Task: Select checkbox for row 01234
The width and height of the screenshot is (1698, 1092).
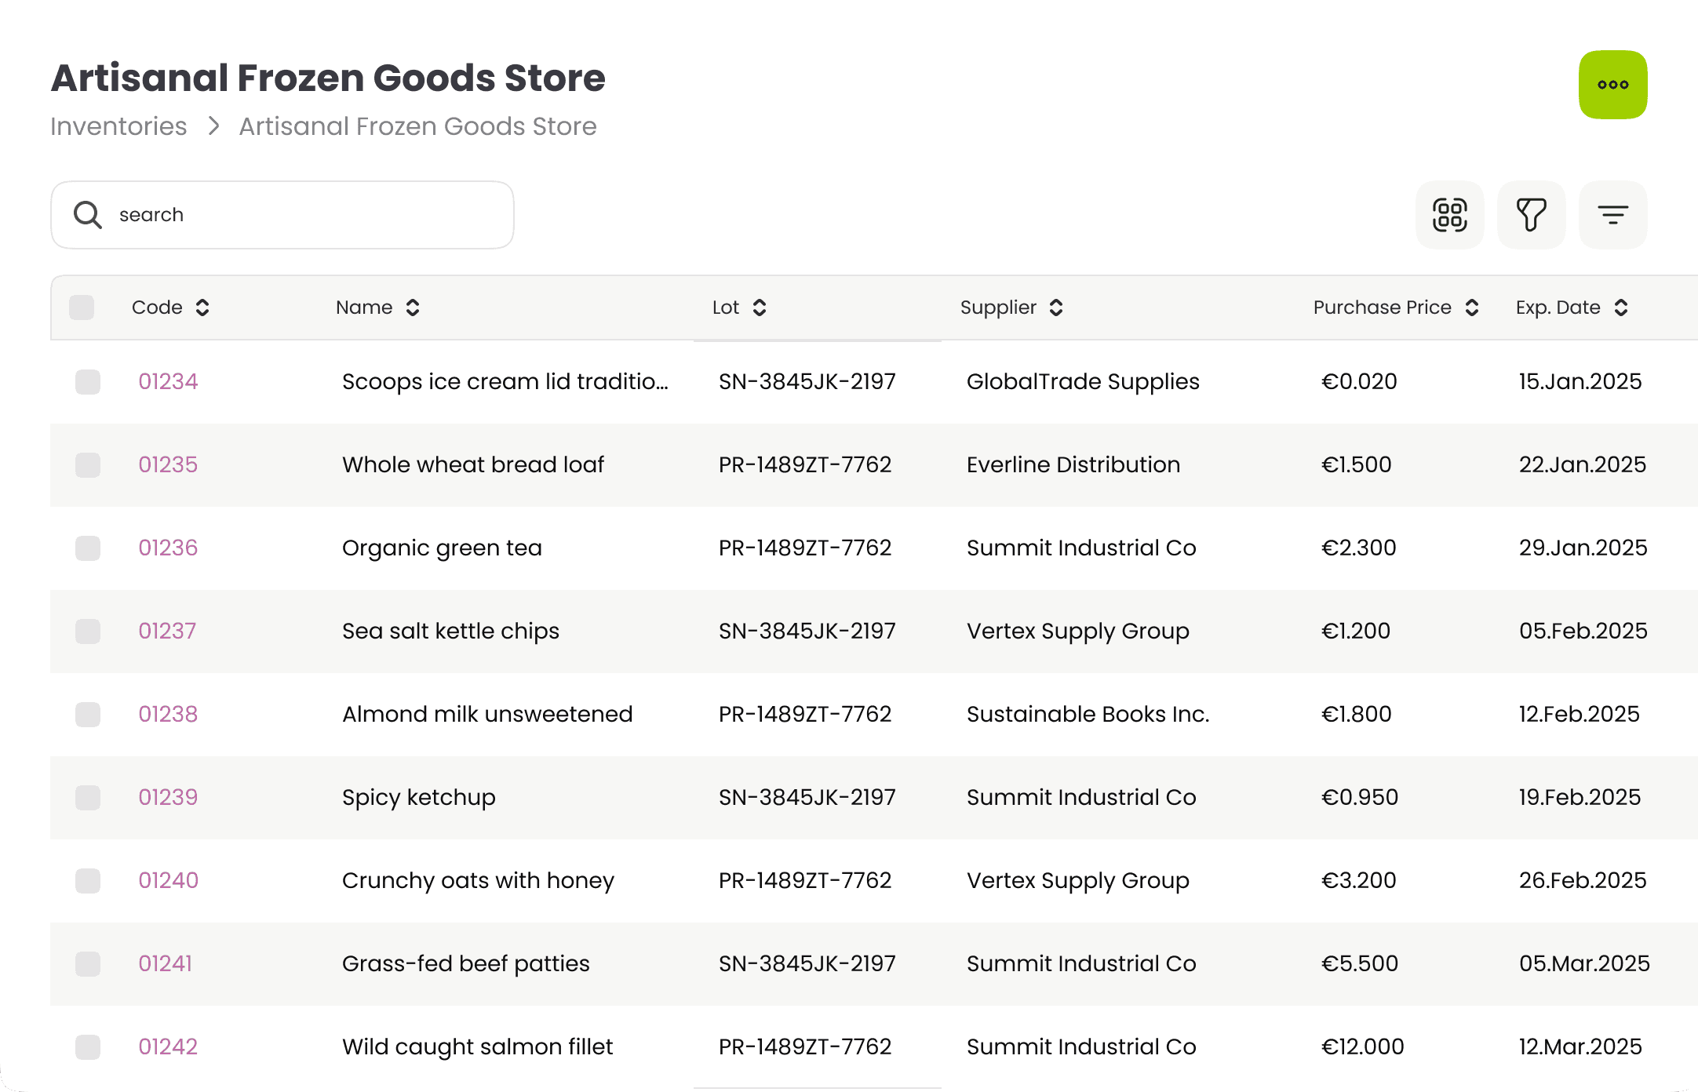Action: 88,382
